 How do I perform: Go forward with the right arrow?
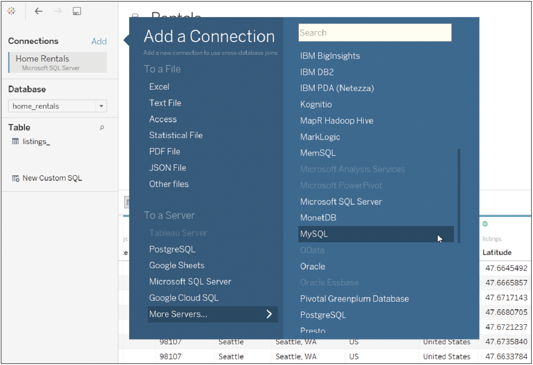pos(58,11)
